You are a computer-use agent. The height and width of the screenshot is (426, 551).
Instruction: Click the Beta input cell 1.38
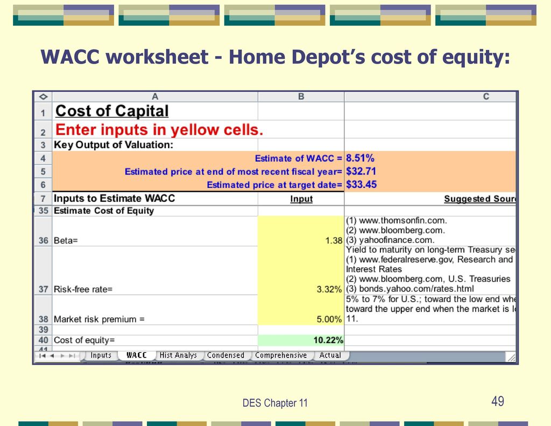point(301,231)
